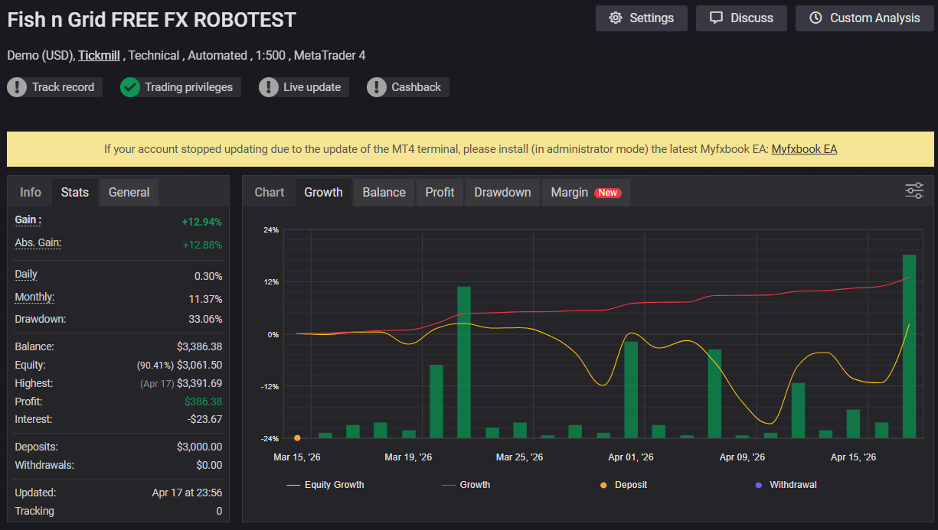Image resolution: width=938 pixels, height=530 pixels.
Task: Open chart options sliders icon
Action: point(914,191)
